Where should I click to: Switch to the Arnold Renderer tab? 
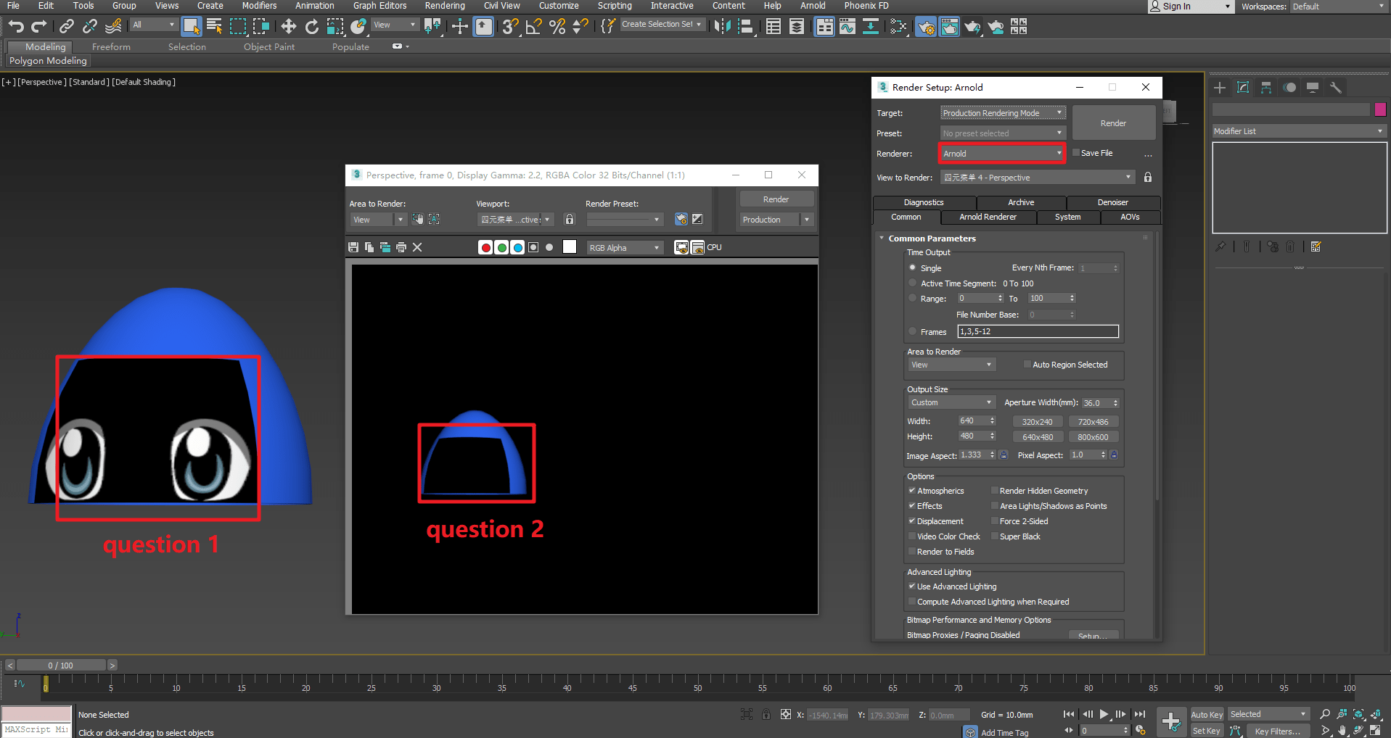988,217
